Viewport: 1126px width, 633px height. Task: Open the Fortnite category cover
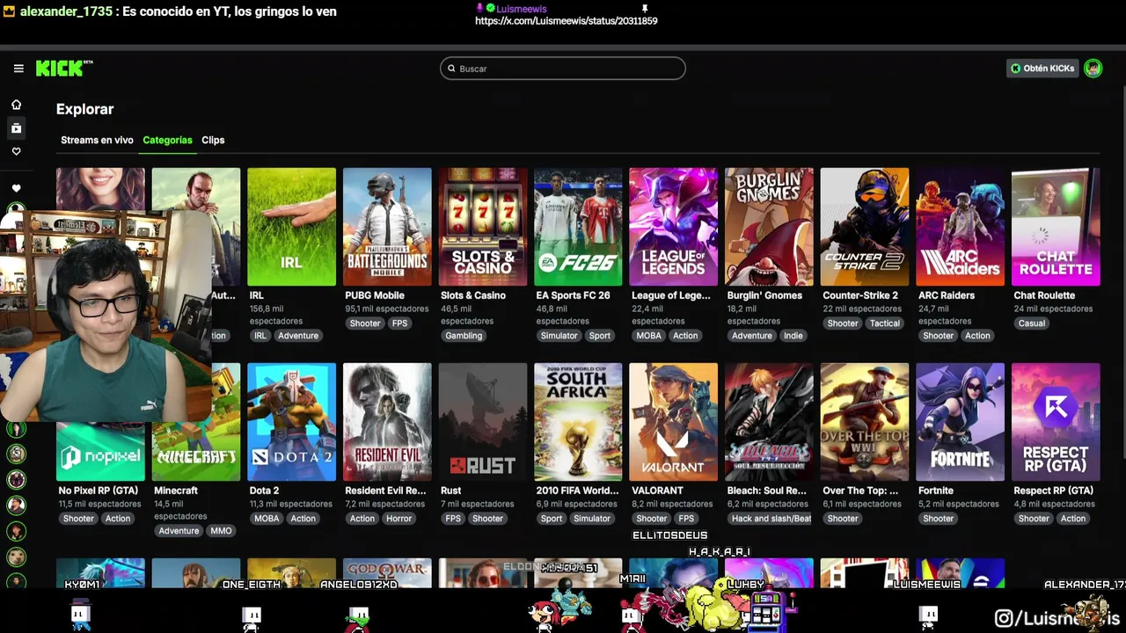pyautogui.click(x=960, y=422)
